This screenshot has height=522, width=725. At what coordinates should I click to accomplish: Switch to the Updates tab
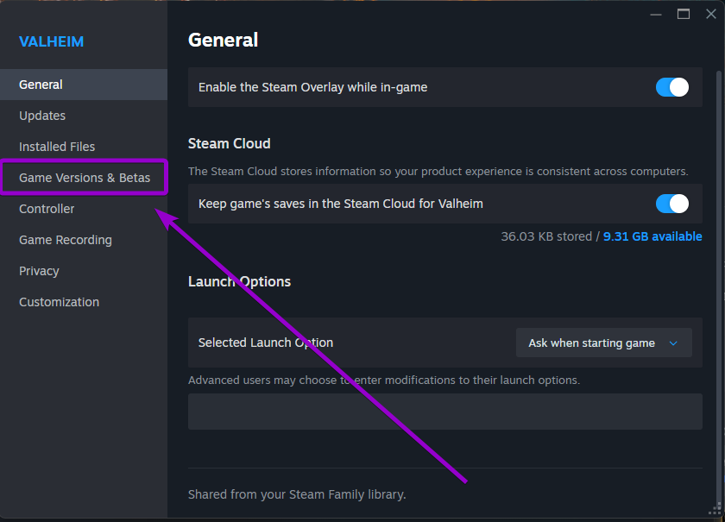(x=83, y=116)
